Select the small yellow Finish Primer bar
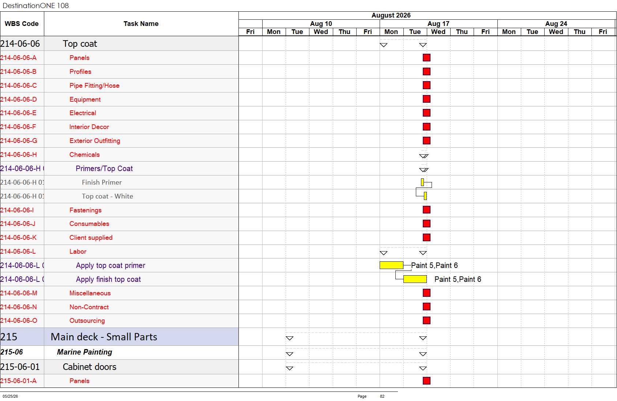 (x=422, y=182)
